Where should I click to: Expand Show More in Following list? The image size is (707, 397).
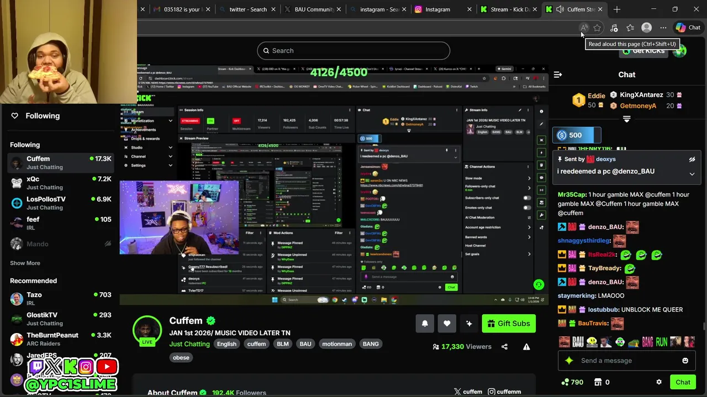pyautogui.click(x=25, y=263)
